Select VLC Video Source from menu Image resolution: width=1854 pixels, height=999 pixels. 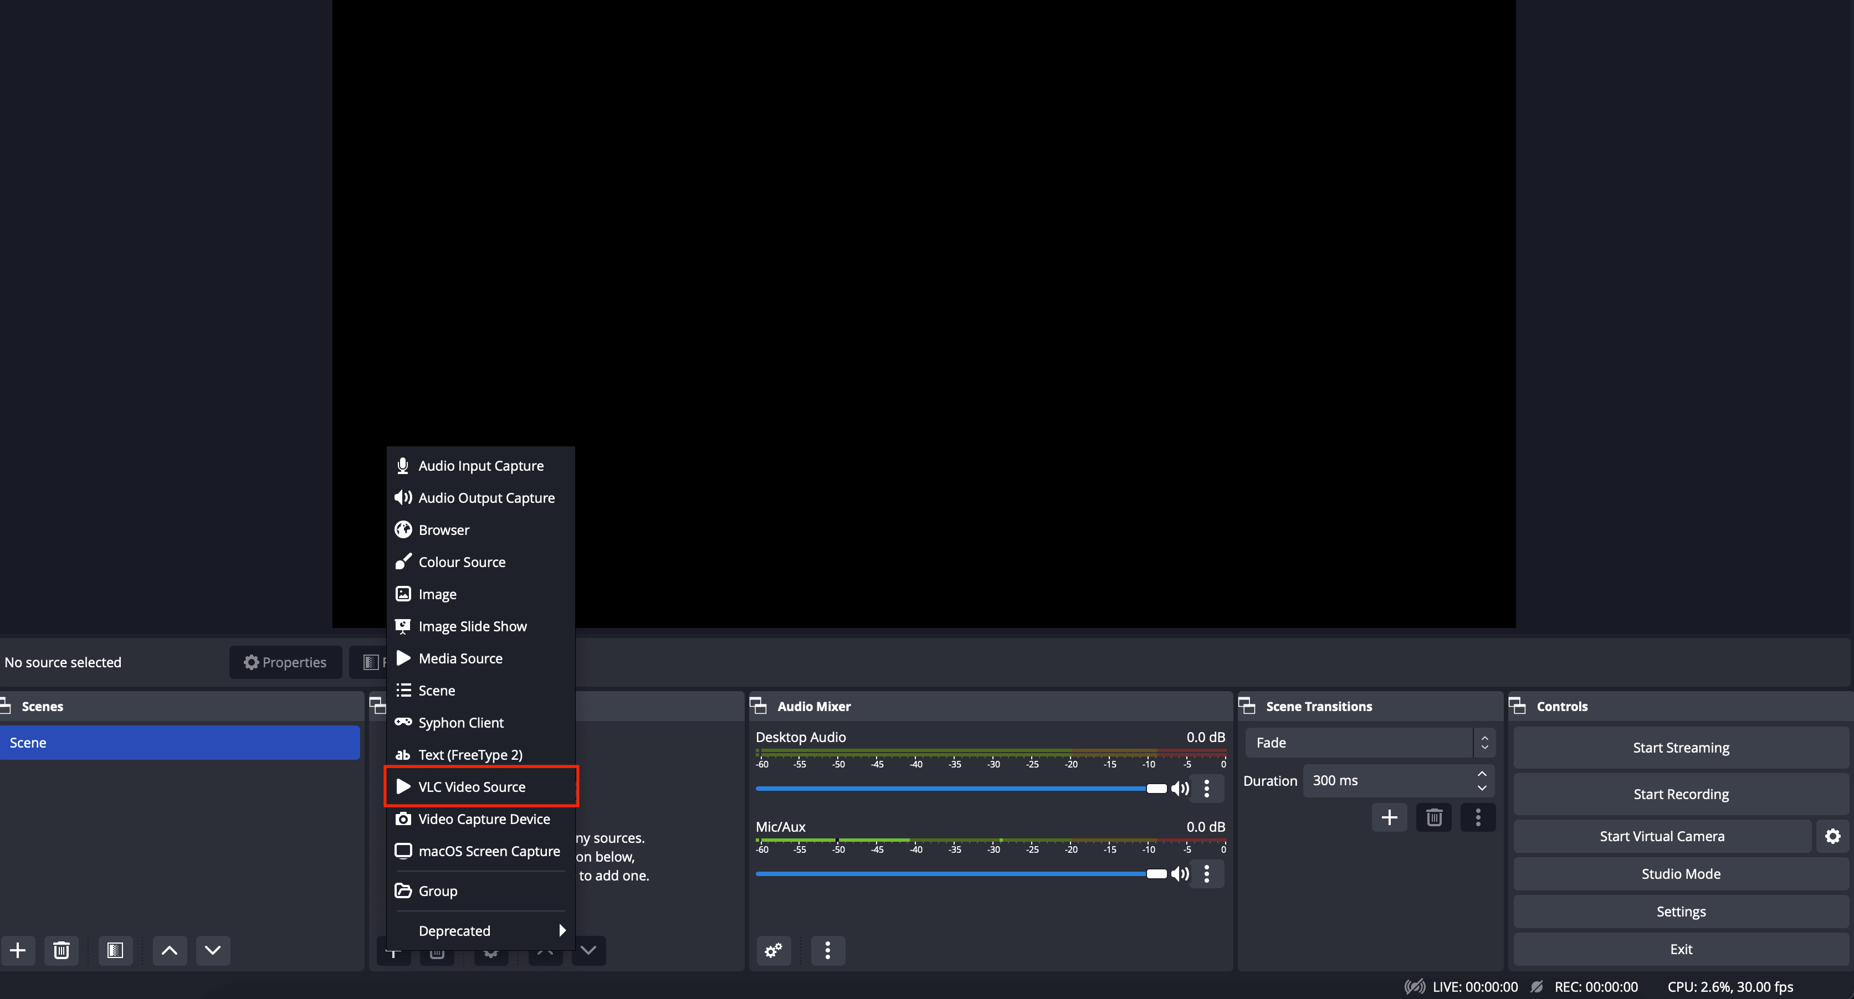click(x=472, y=786)
